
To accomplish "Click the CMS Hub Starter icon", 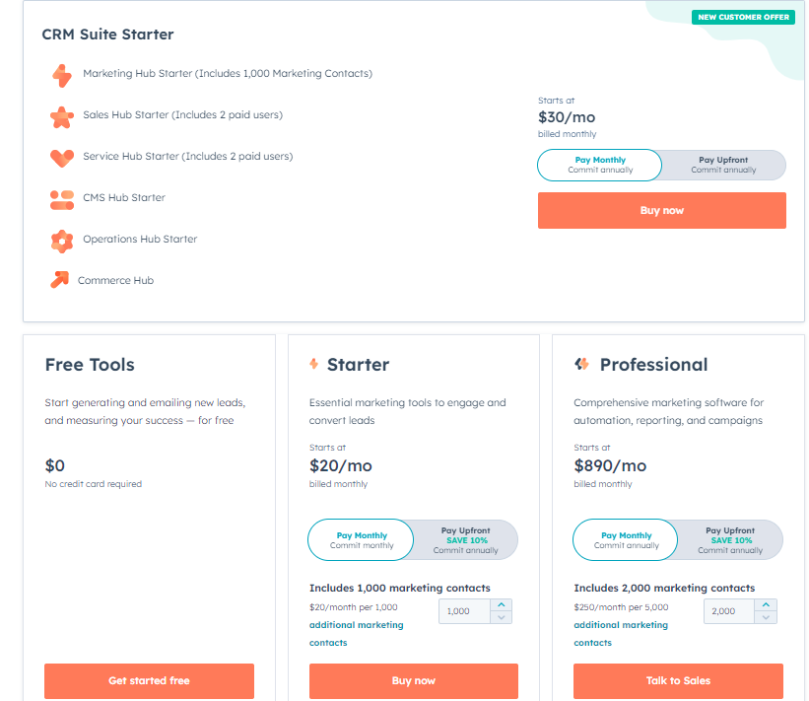I will click(62, 200).
